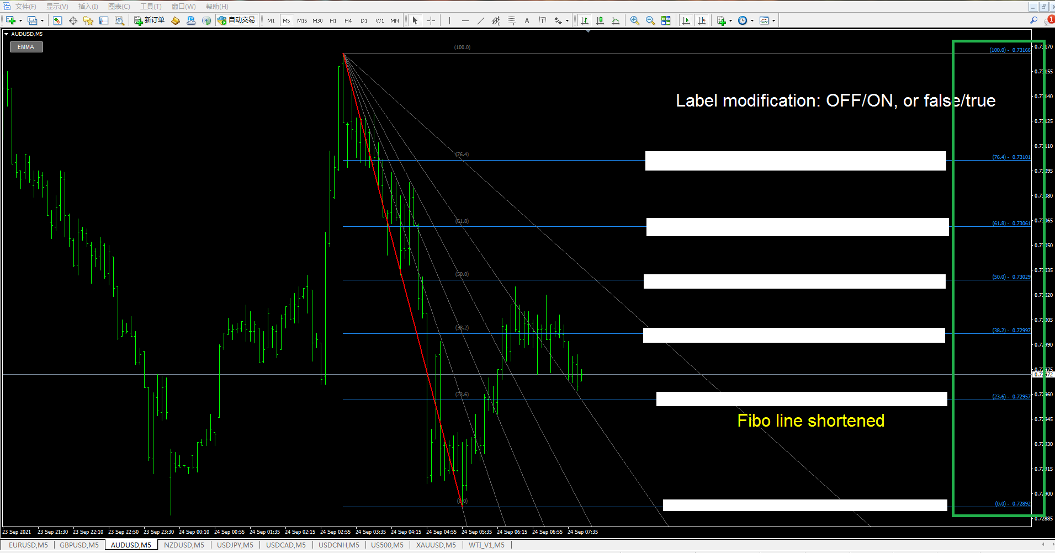Open the Market Watch window icon
1055x553 pixels.
(57, 20)
